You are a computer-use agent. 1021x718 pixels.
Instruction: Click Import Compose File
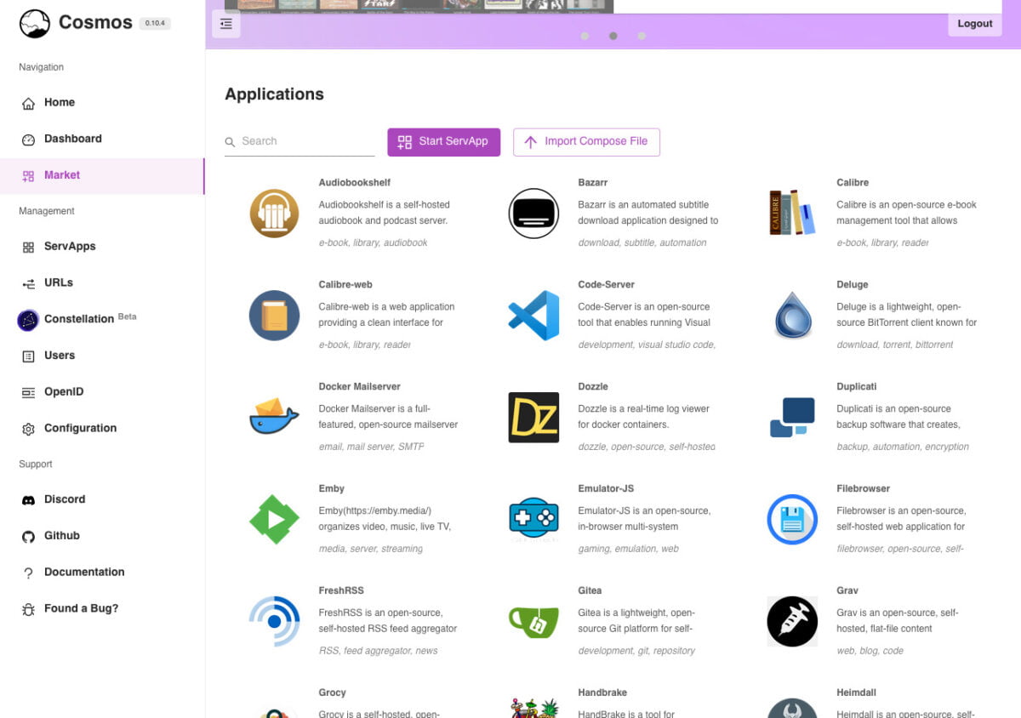[x=586, y=141]
